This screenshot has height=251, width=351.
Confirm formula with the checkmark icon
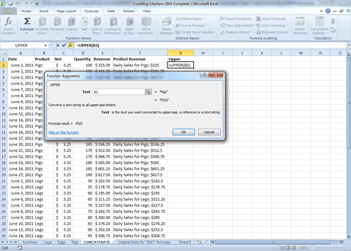[x=64, y=45]
